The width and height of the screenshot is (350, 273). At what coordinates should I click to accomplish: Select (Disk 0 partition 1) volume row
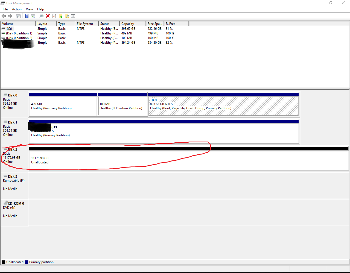19,33
